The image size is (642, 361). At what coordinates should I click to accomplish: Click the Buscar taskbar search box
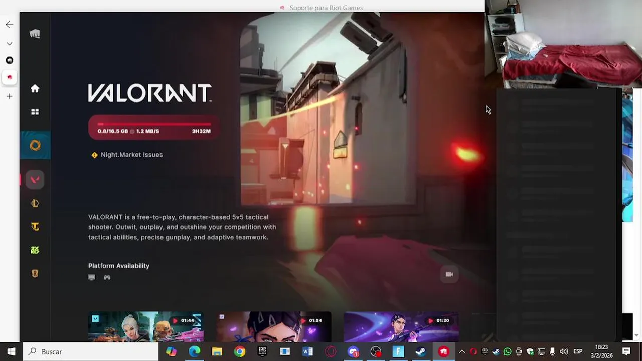(x=91, y=351)
